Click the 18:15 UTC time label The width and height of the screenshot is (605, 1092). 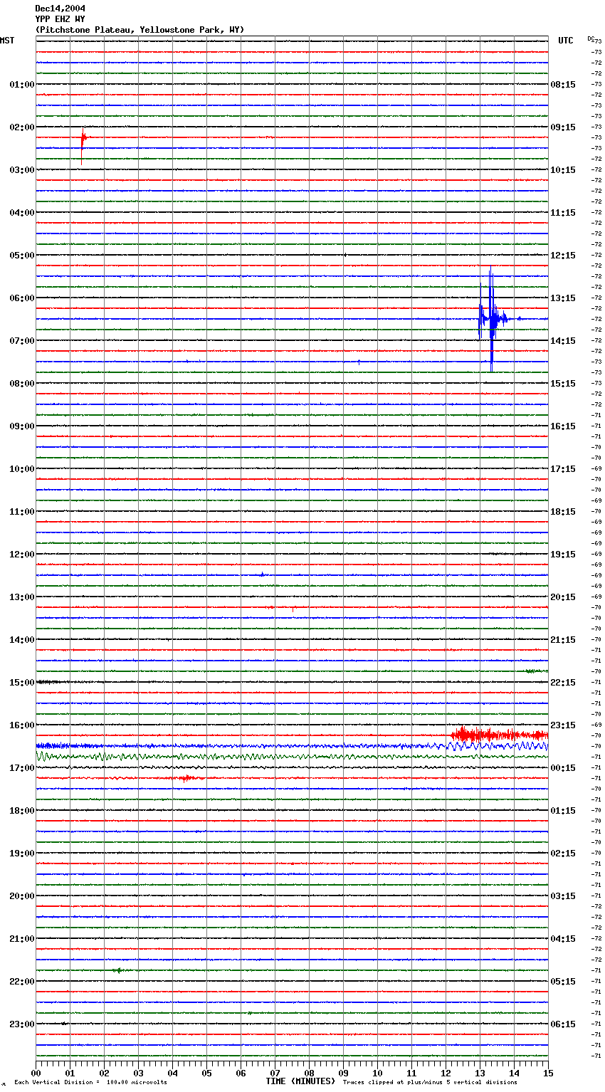click(x=563, y=512)
